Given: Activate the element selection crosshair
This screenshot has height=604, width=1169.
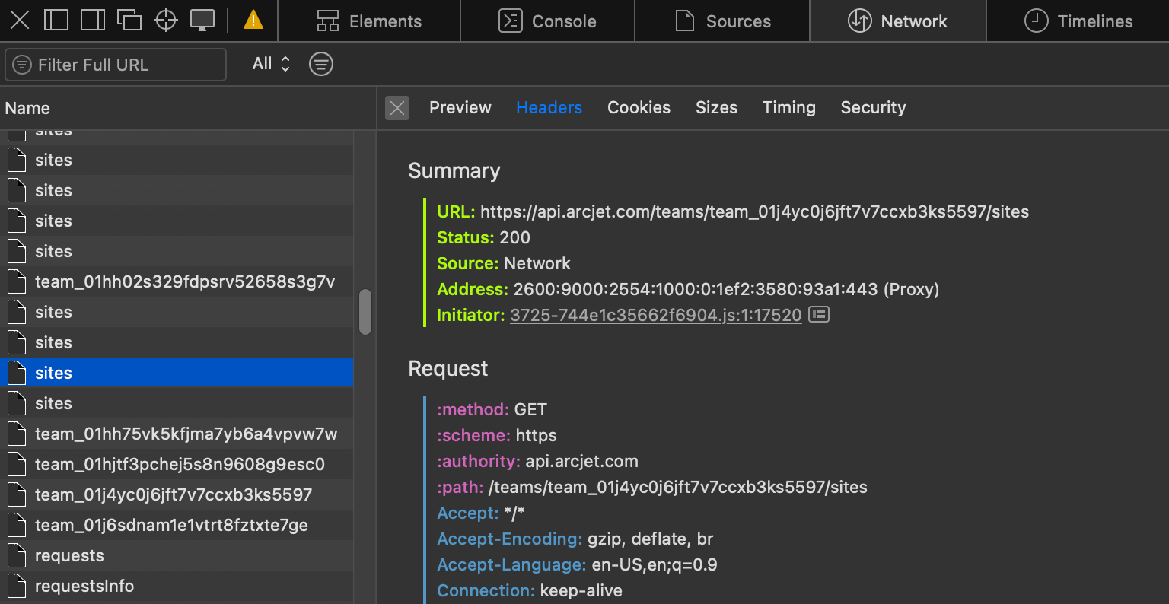Looking at the screenshot, I should [166, 21].
